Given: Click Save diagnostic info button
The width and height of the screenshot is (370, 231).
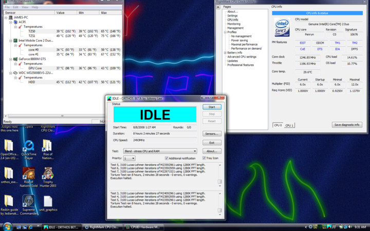Looking at the screenshot, I should (x=347, y=125).
